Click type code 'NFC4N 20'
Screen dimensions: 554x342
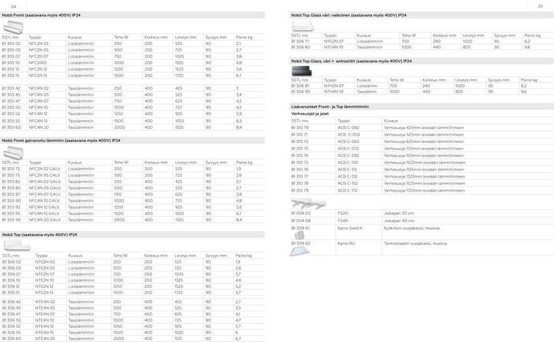pos(39,127)
